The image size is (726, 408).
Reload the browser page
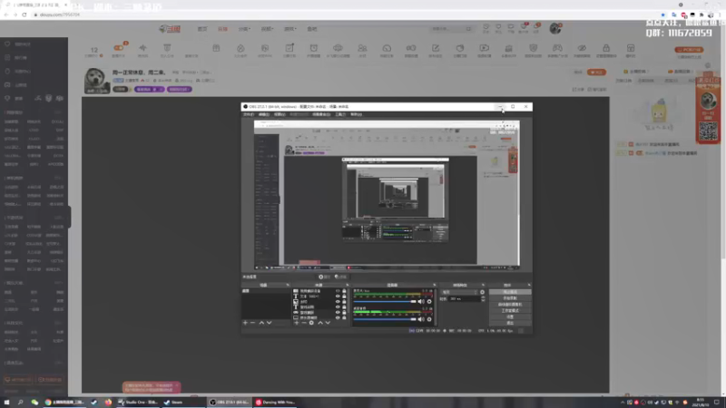tap(25, 15)
